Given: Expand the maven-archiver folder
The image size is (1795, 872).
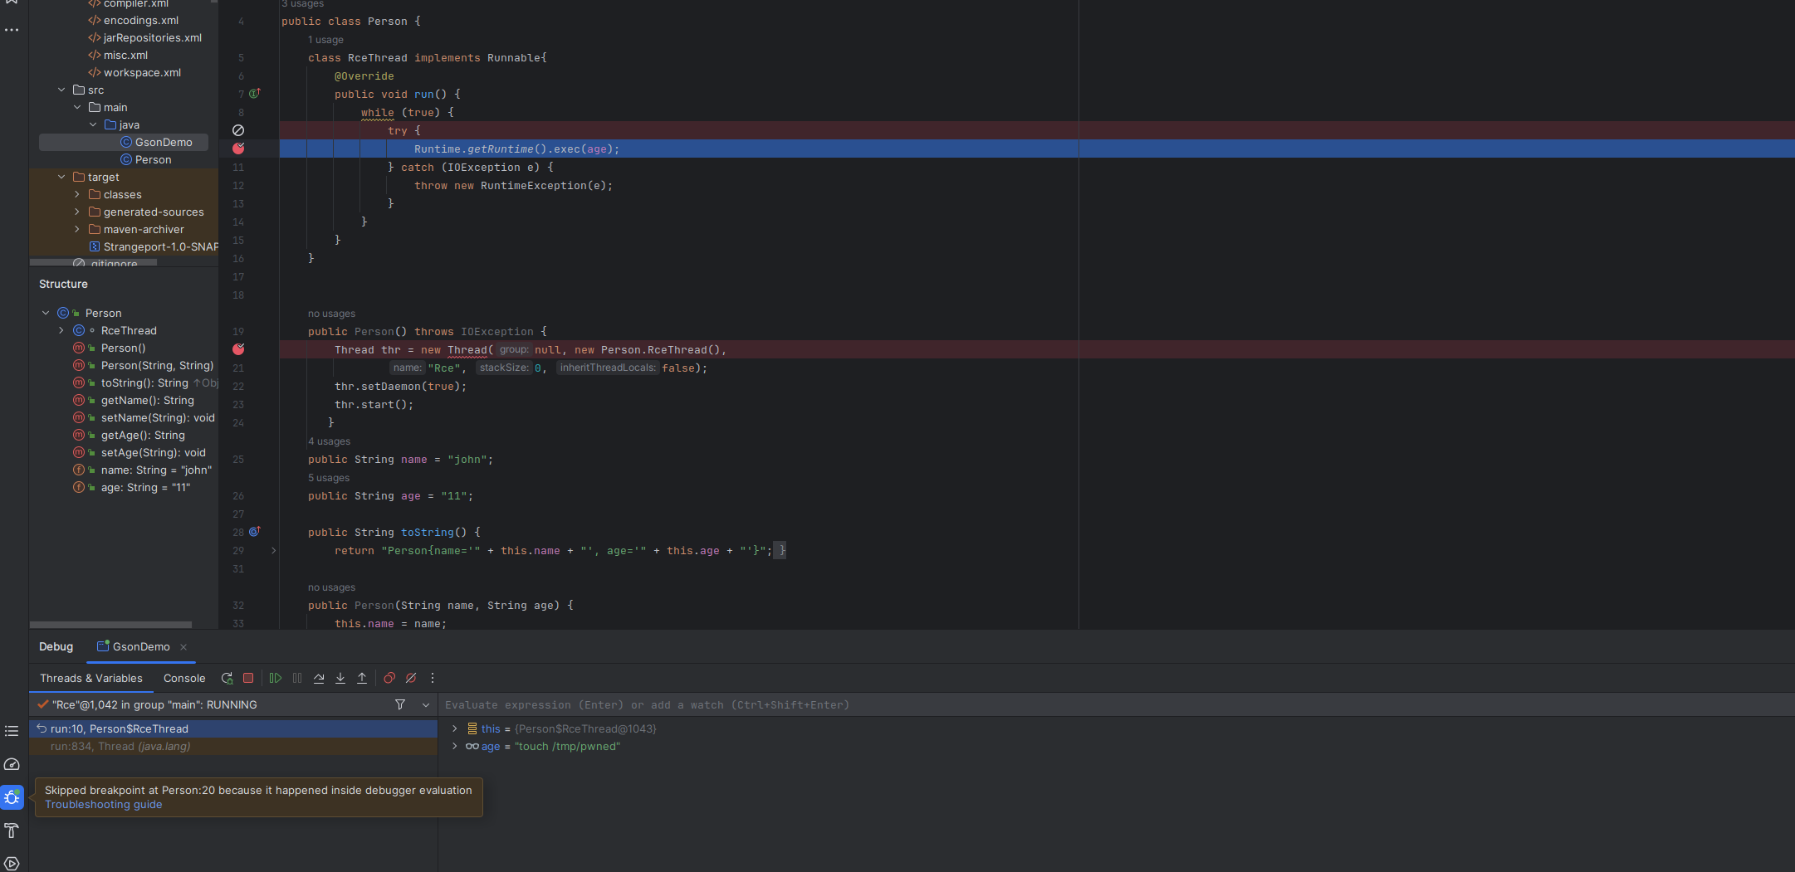Looking at the screenshot, I should coord(77,229).
